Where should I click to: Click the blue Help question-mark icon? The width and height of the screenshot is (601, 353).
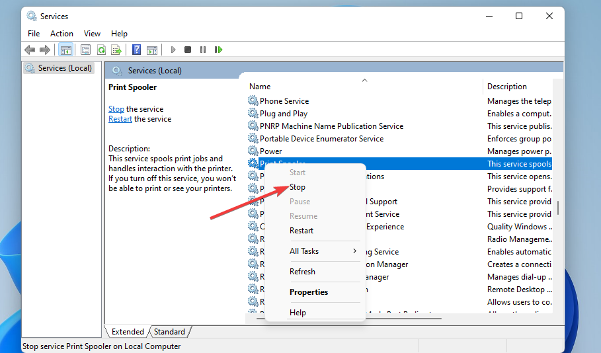click(x=136, y=50)
